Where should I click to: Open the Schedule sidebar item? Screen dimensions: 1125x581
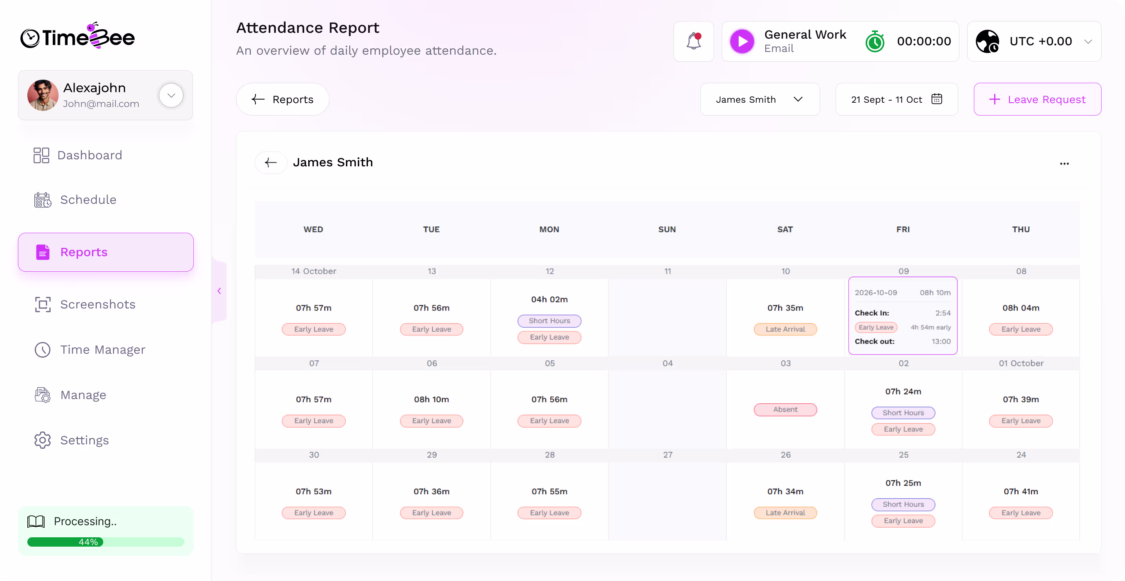(x=76, y=200)
